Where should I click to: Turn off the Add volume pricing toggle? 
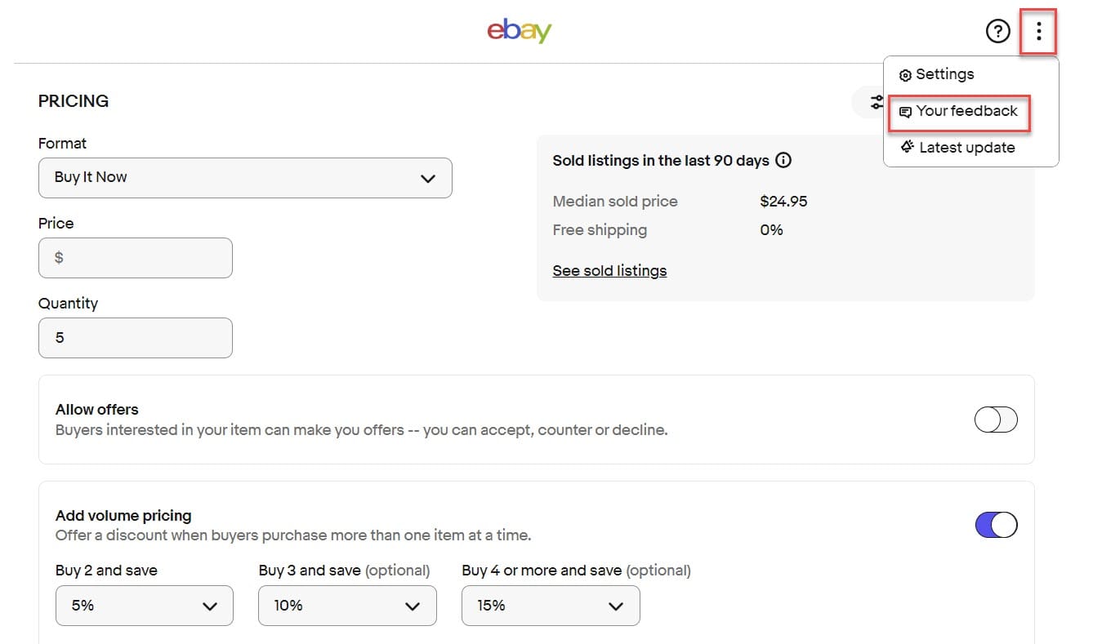click(996, 525)
